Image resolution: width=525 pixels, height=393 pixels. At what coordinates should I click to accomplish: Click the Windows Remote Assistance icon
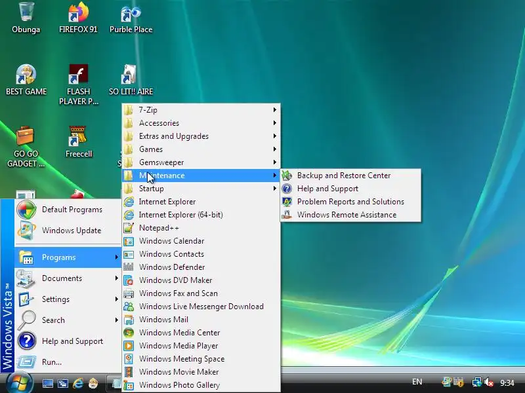coord(287,215)
